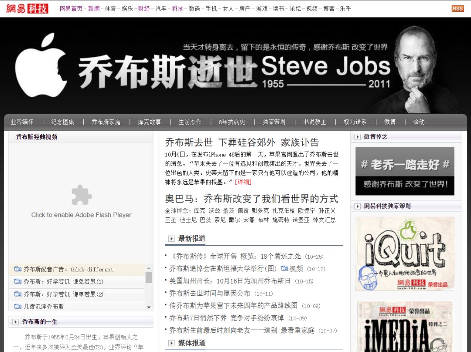The height and width of the screenshot is (352, 471).
Task: Click arrow icon next to 微博悼念 heading
Action: pyautogui.click(x=358, y=137)
